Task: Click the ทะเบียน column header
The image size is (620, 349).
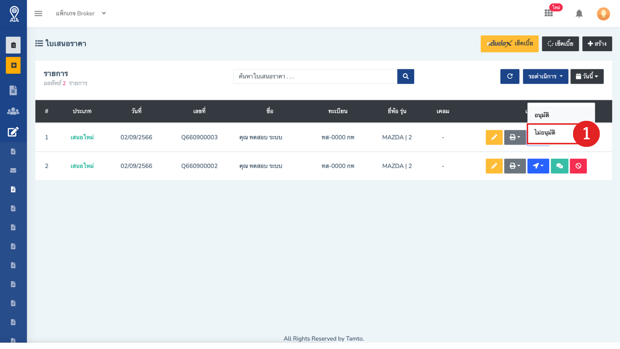Action: 338,111
